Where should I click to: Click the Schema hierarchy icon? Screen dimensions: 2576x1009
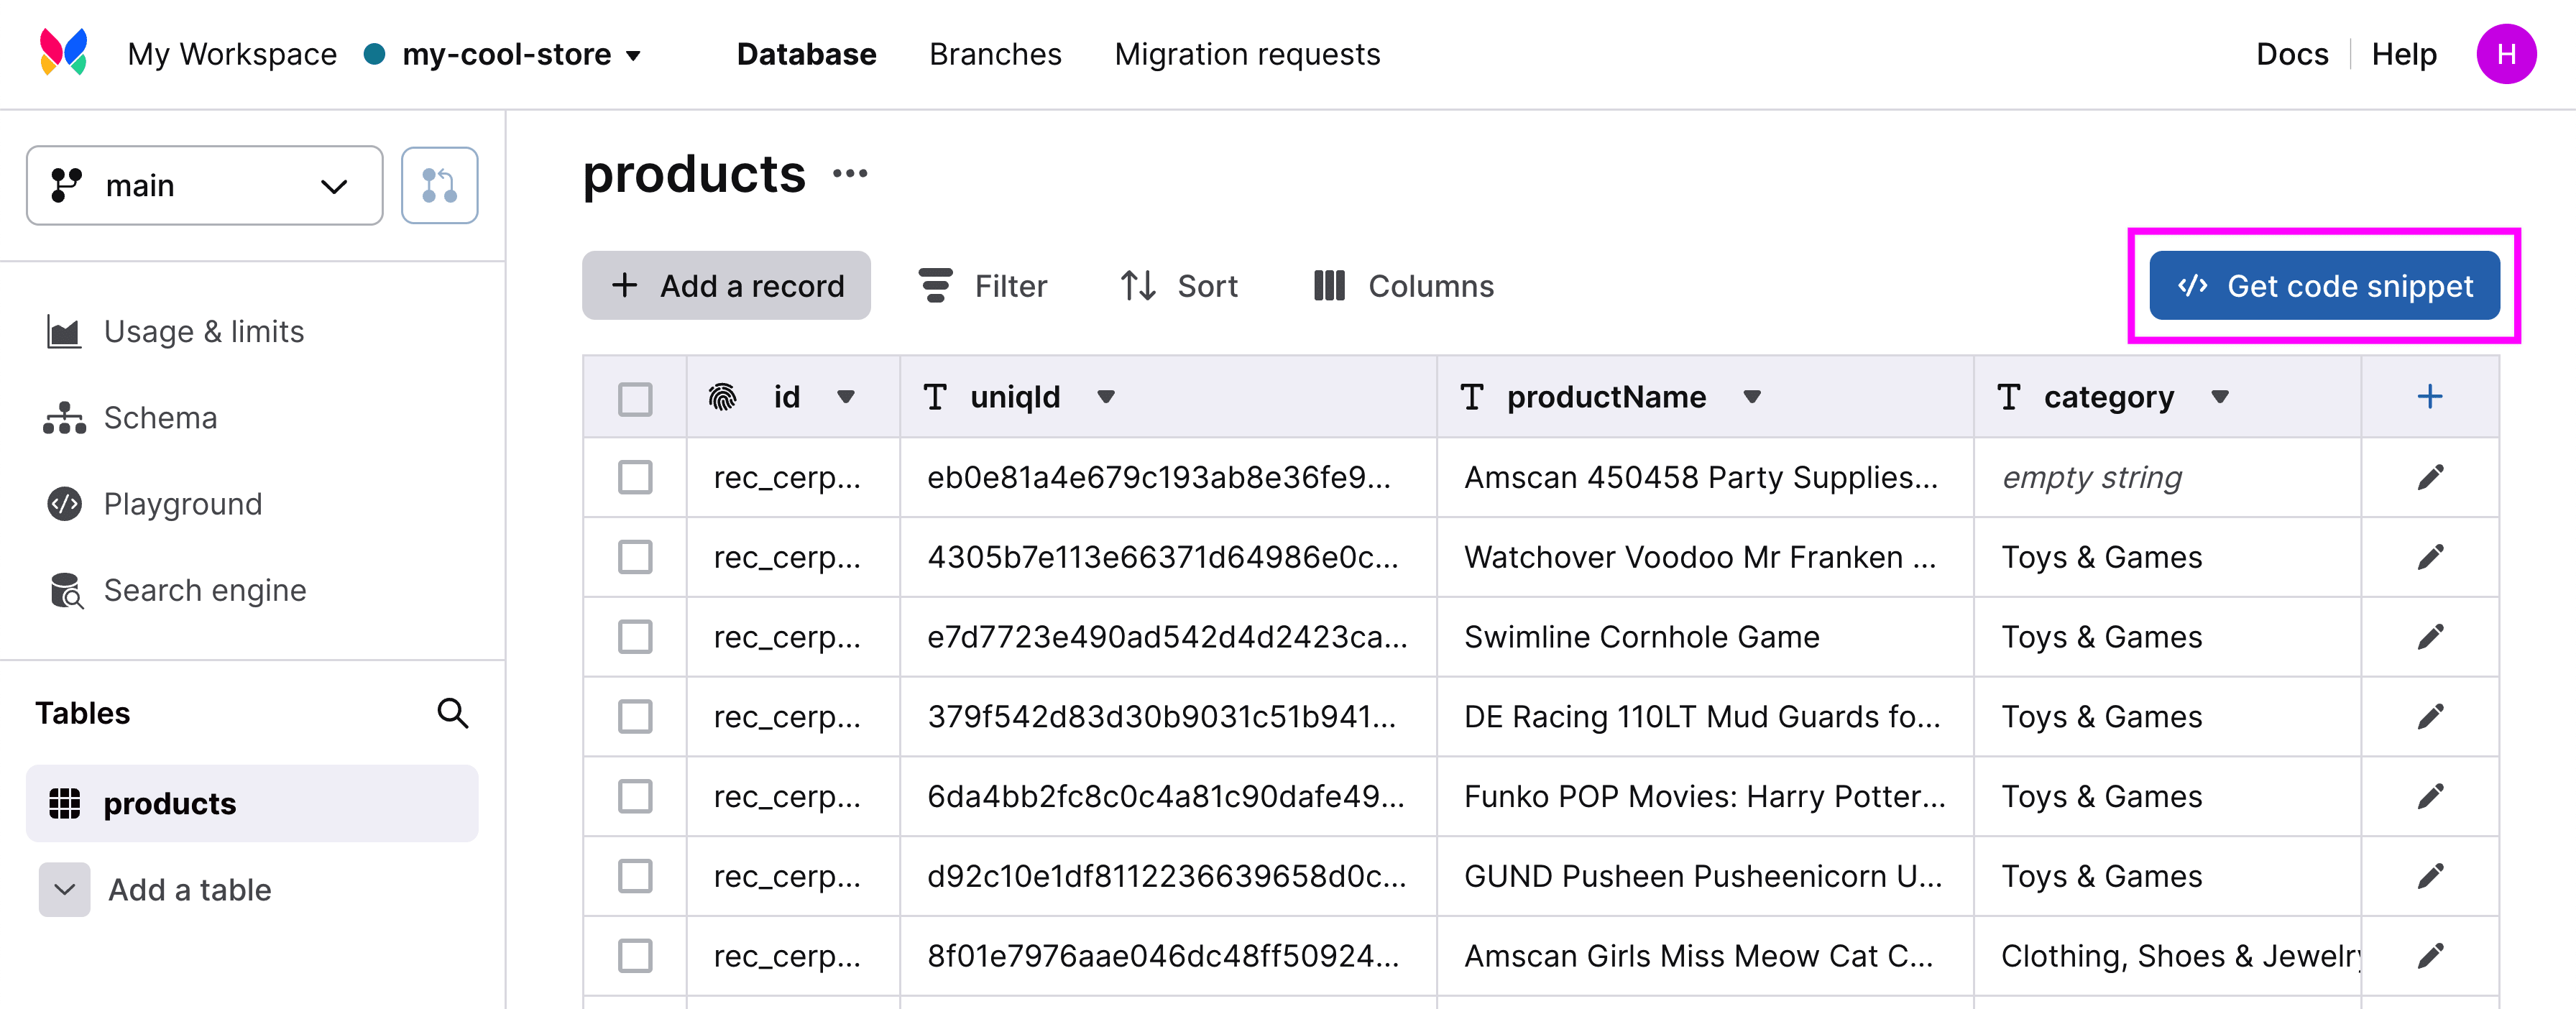[x=64, y=418]
